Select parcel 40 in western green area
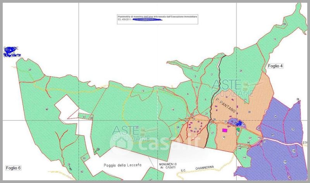This screenshot has height=183, width=310. [47, 109]
